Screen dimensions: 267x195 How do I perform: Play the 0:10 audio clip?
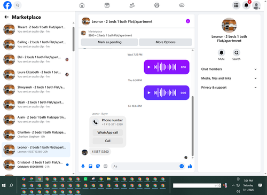(x=149, y=67)
